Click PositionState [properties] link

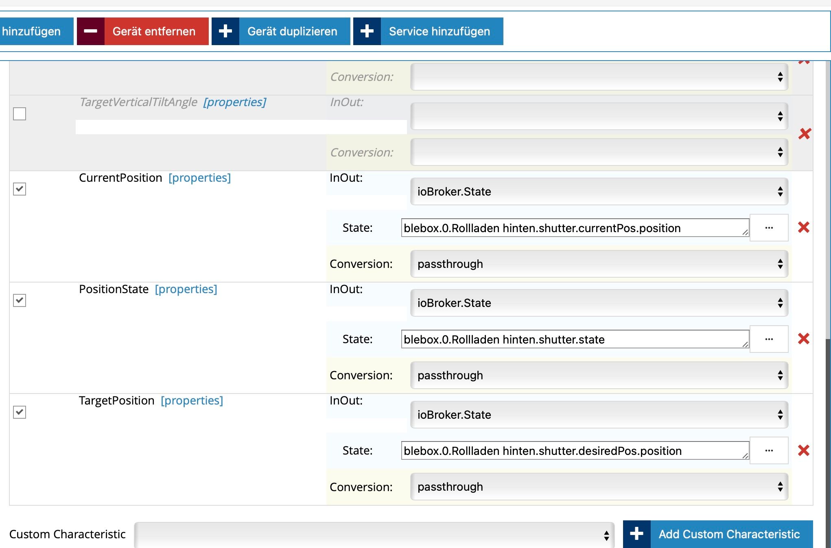tap(186, 289)
